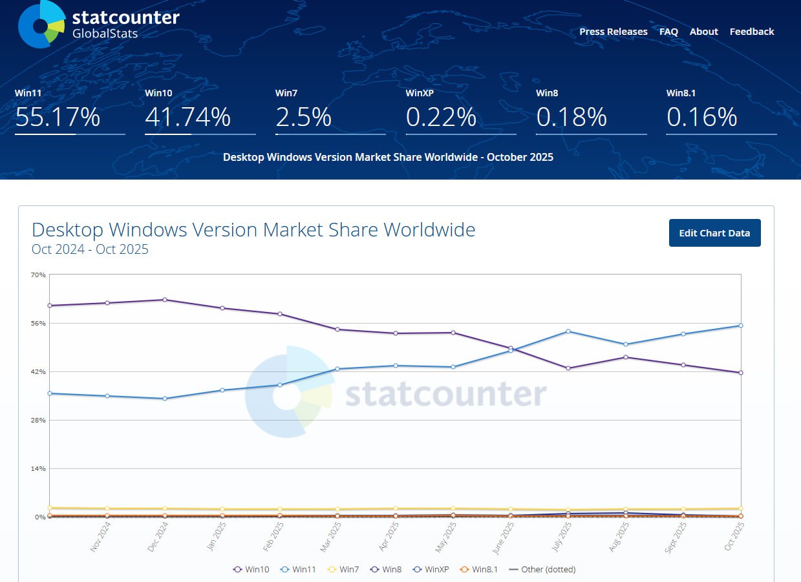Expand the Win11 55.17% stat block
Image resolution: width=801 pixels, height=582 pixels.
[57, 118]
